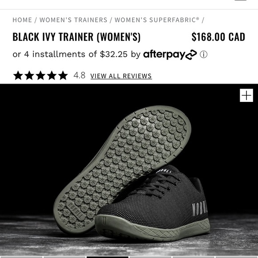Image resolution: width=258 pixels, height=258 pixels.
Task: Go to HOME breadcrumb
Action: coord(22,20)
